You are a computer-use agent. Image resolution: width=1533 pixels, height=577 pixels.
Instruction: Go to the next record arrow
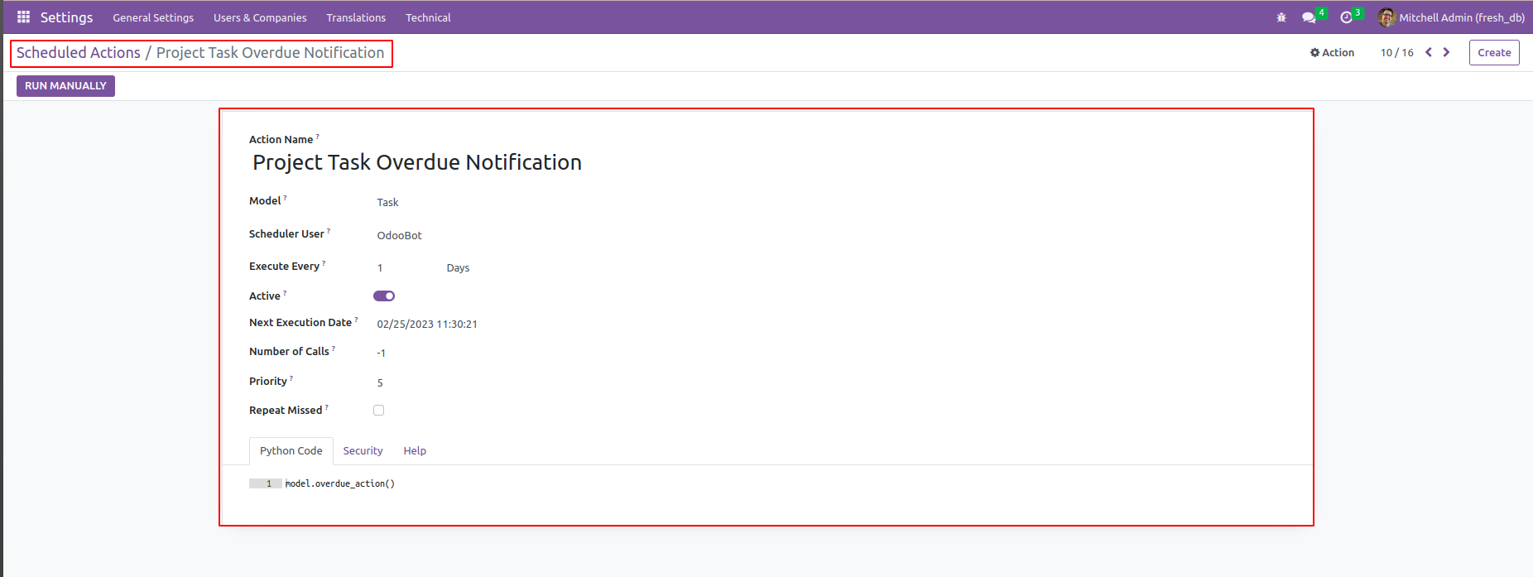pyautogui.click(x=1447, y=52)
